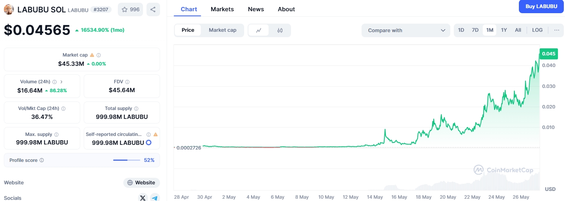Toggle LOG scale on chart

click(x=537, y=30)
